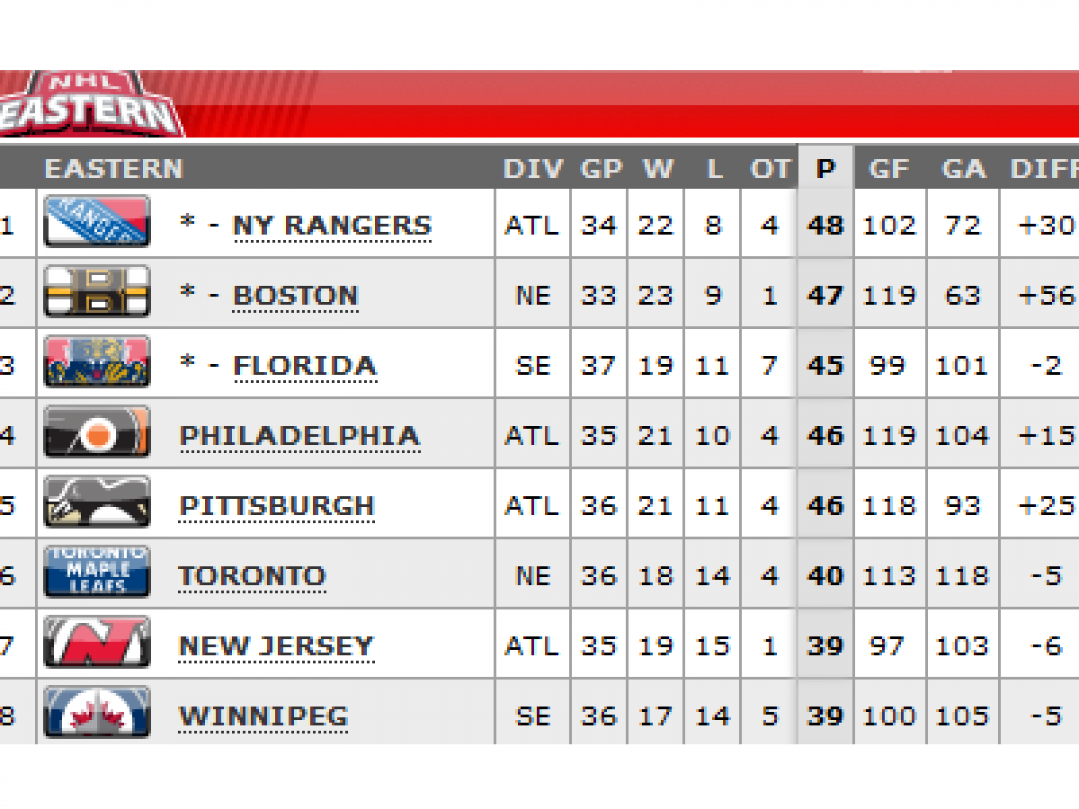Click the Boston Bruins team logo
1079x809 pixels.
pyautogui.click(x=97, y=292)
